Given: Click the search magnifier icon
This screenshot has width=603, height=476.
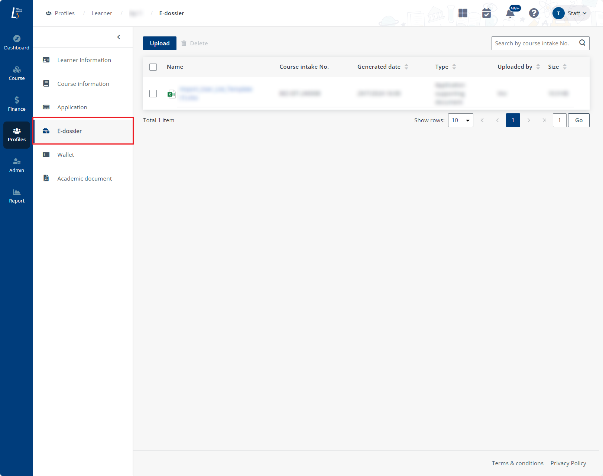Looking at the screenshot, I should 582,43.
